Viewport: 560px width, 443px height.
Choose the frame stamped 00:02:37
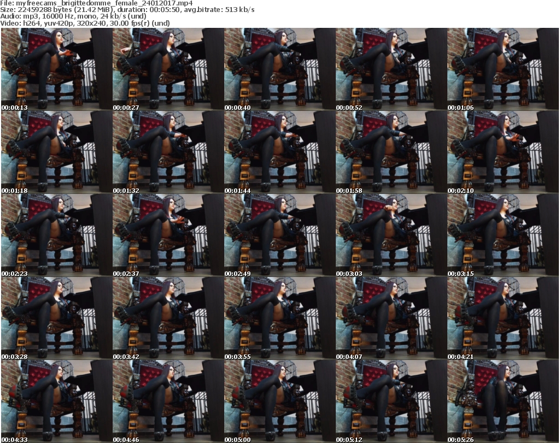[168, 235]
